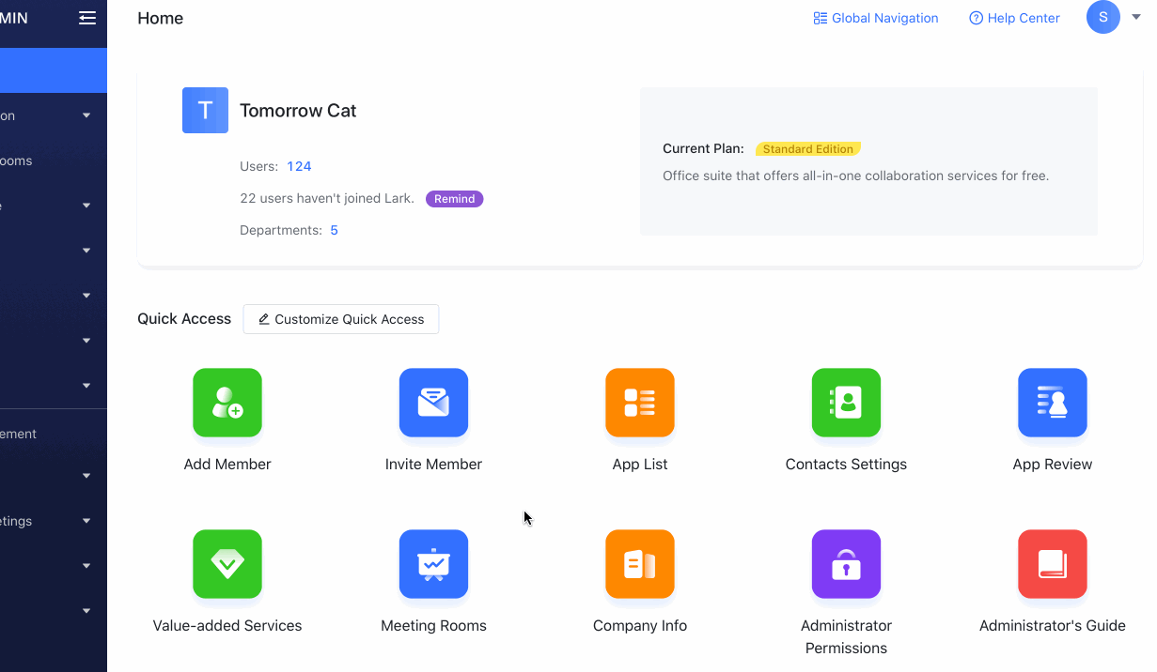Select the highlighted blue sidebar menu item
Screen dimensions: 1157x672
point(53,70)
